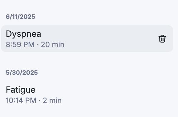Tap the word PM in the Dyspnea time
The width and height of the screenshot is (178, 117).
tap(29, 44)
